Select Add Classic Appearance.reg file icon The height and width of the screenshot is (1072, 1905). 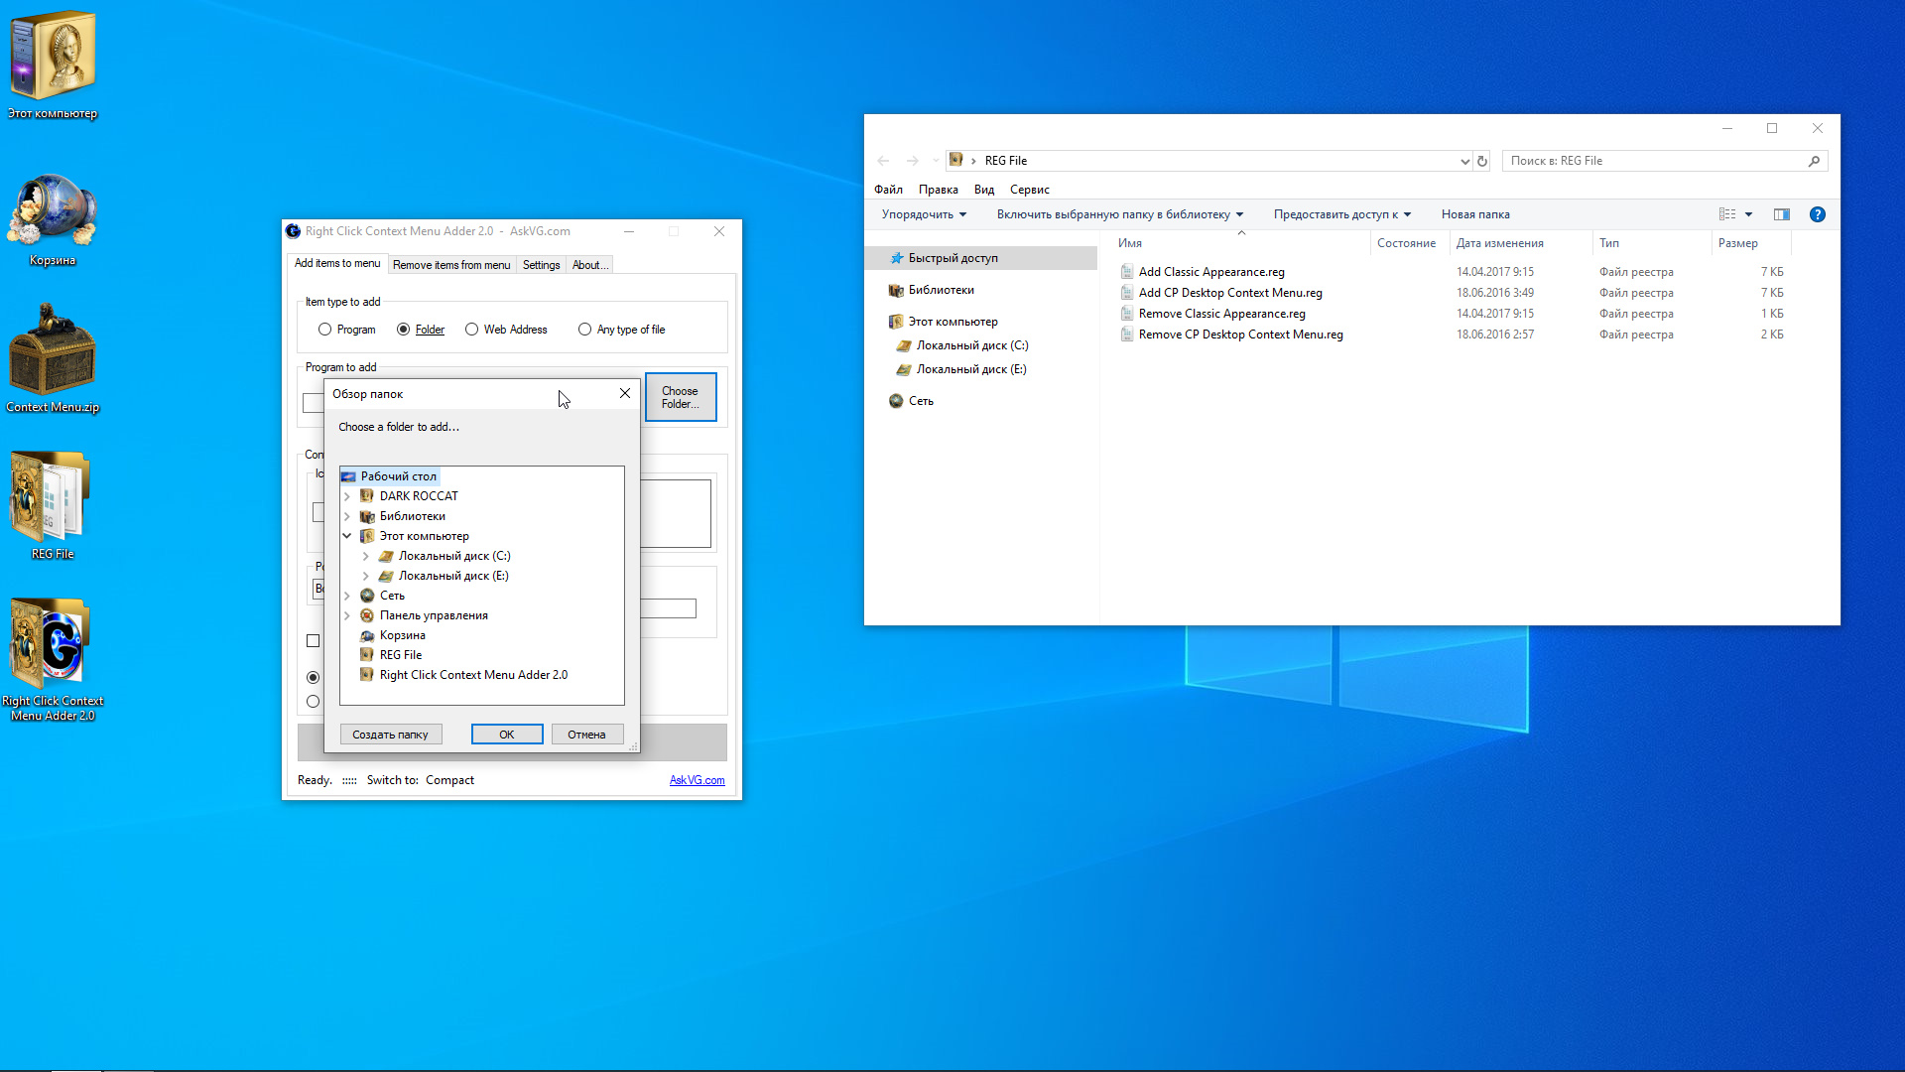pos(1126,271)
